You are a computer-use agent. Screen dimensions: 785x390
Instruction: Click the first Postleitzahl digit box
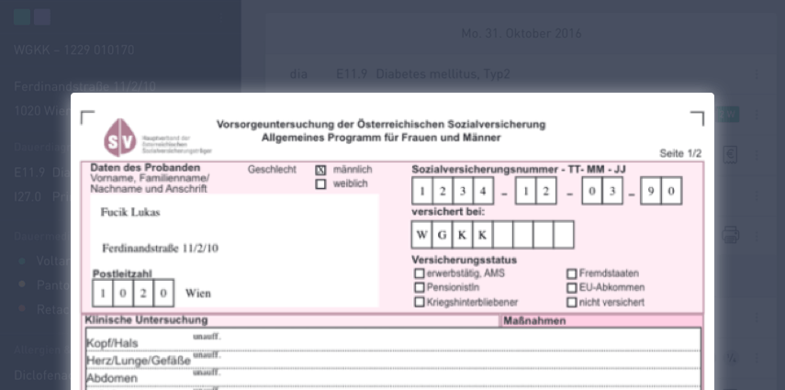[x=103, y=293]
